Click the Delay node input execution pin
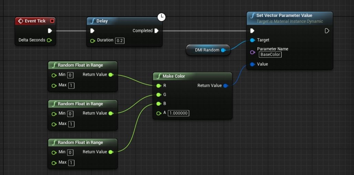 pyautogui.click(x=92, y=31)
